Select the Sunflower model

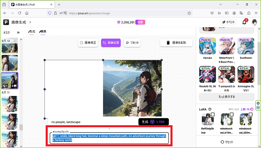point(246,46)
